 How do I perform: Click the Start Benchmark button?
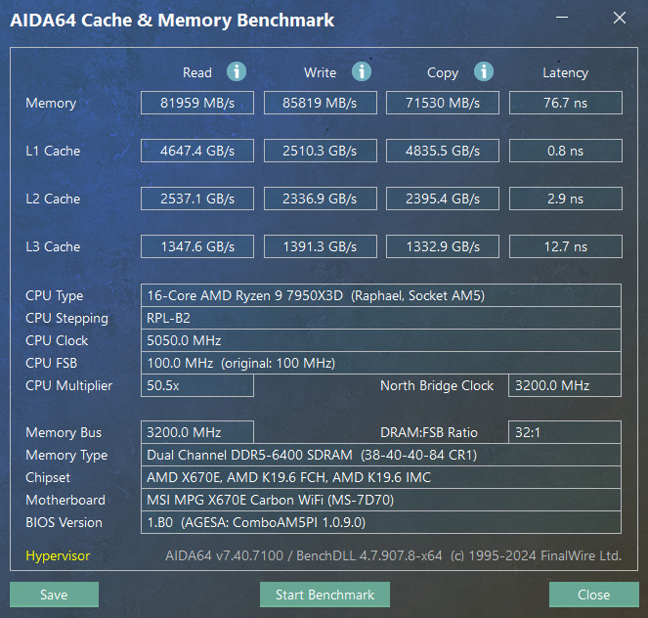click(x=324, y=595)
